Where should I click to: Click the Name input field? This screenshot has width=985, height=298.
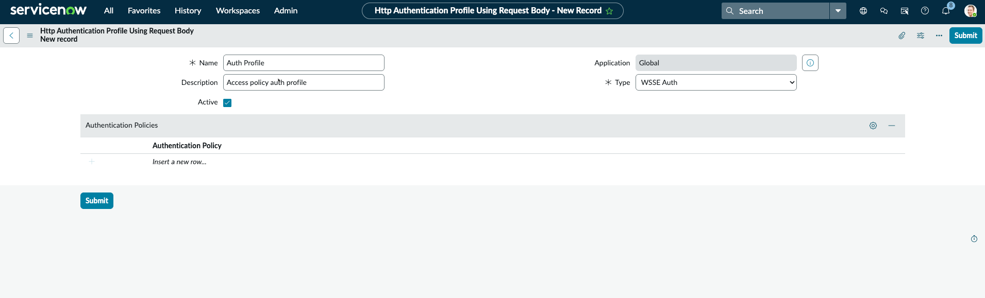[304, 63]
